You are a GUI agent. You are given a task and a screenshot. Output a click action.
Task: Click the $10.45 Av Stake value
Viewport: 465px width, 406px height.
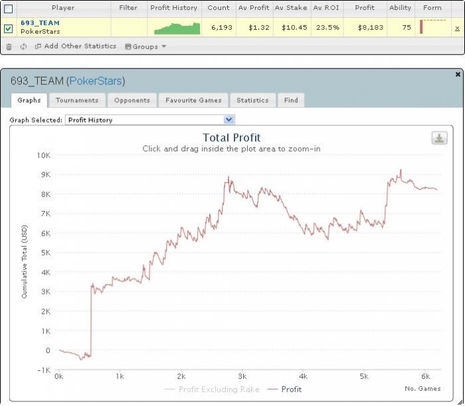[x=294, y=28]
